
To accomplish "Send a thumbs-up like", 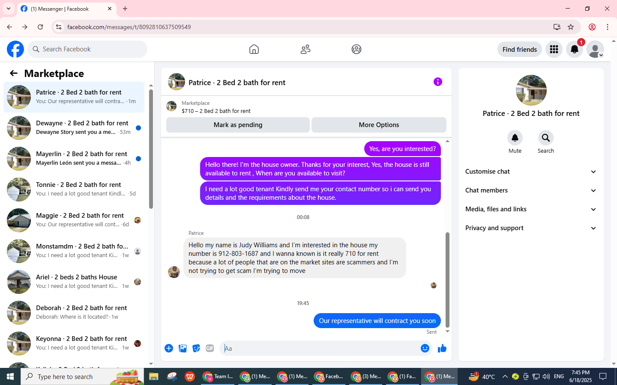I will point(442,348).
